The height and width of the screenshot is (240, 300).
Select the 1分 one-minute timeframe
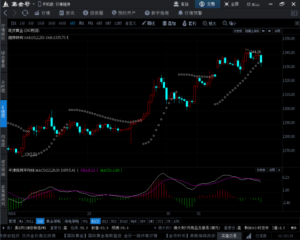[x=22, y=23]
